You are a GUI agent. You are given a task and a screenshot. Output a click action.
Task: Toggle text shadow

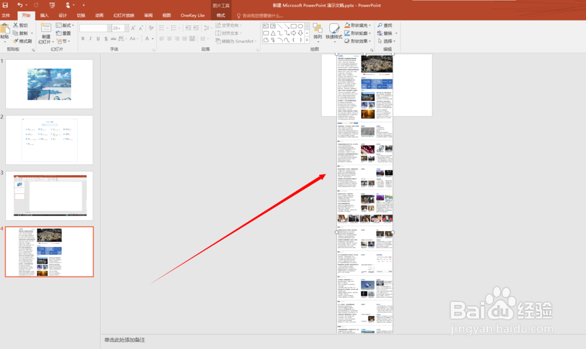[106, 39]
